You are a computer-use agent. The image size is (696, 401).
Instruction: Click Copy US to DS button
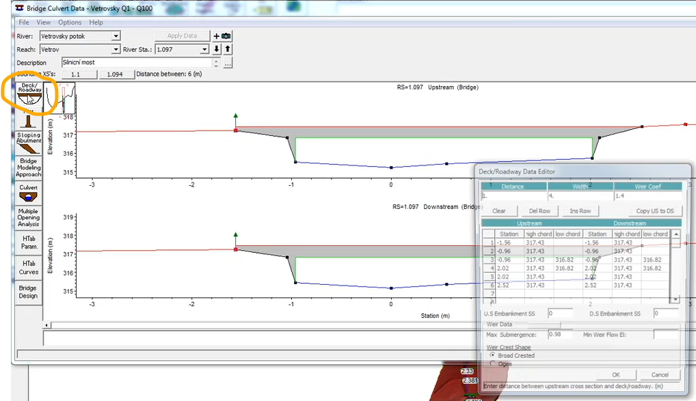(654, 211)
